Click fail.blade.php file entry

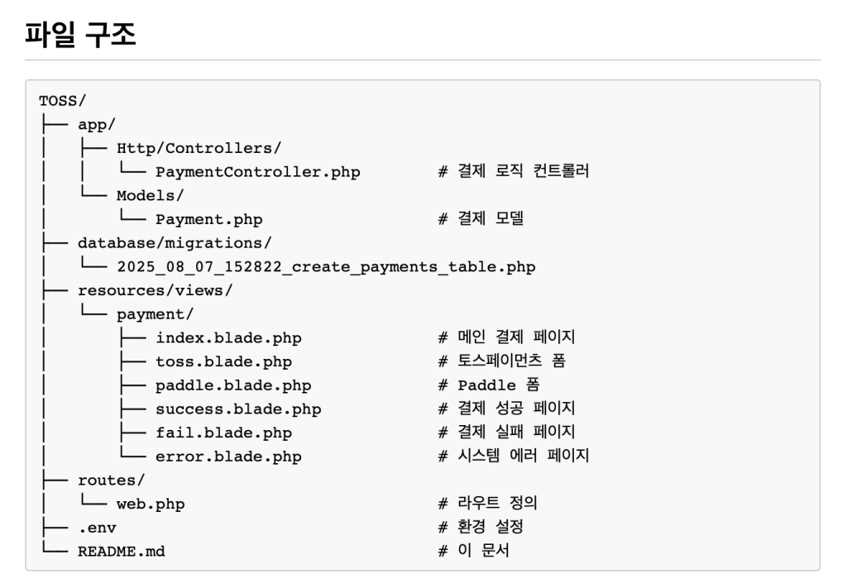coord(223,433)
